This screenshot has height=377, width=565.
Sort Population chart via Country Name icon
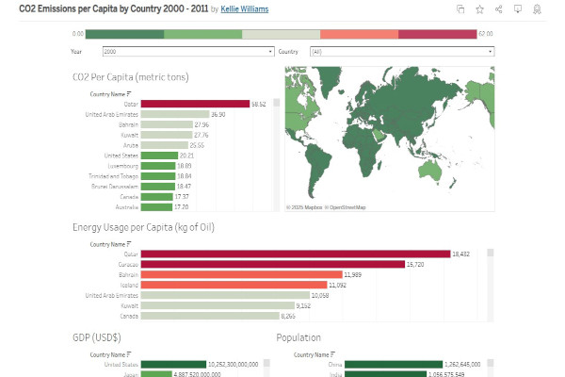331,354
